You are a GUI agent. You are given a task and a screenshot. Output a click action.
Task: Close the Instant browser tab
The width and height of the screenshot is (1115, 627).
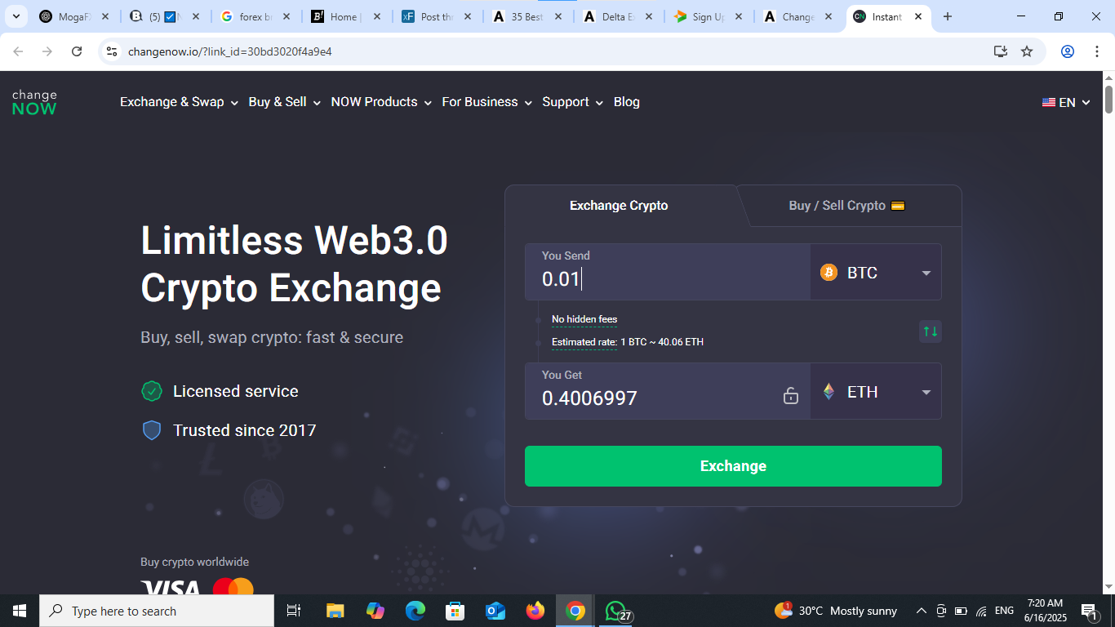pyautogui.click(x=918, y=16)
